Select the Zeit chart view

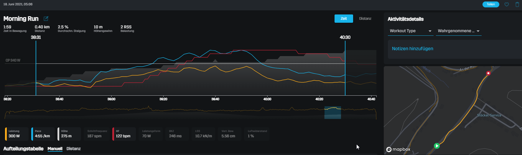(343, 19)
